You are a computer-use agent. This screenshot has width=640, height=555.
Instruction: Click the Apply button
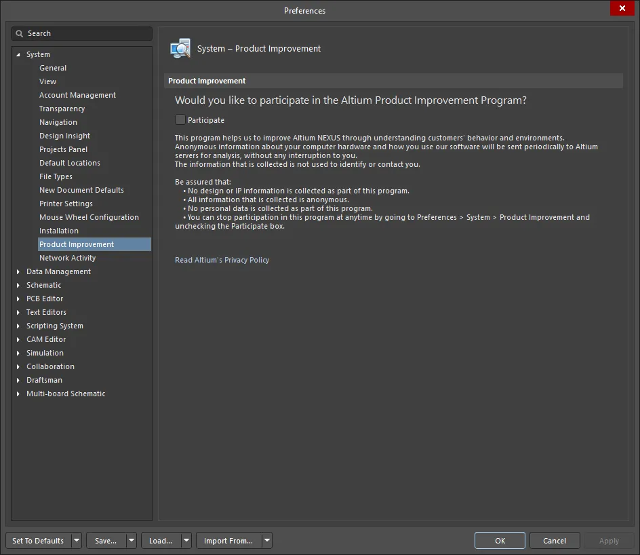(x=609, y=540)
